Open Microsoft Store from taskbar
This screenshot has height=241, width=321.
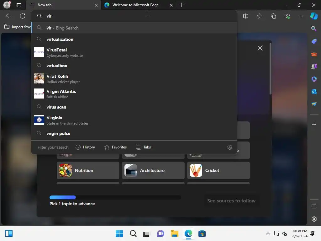[202, 233]
